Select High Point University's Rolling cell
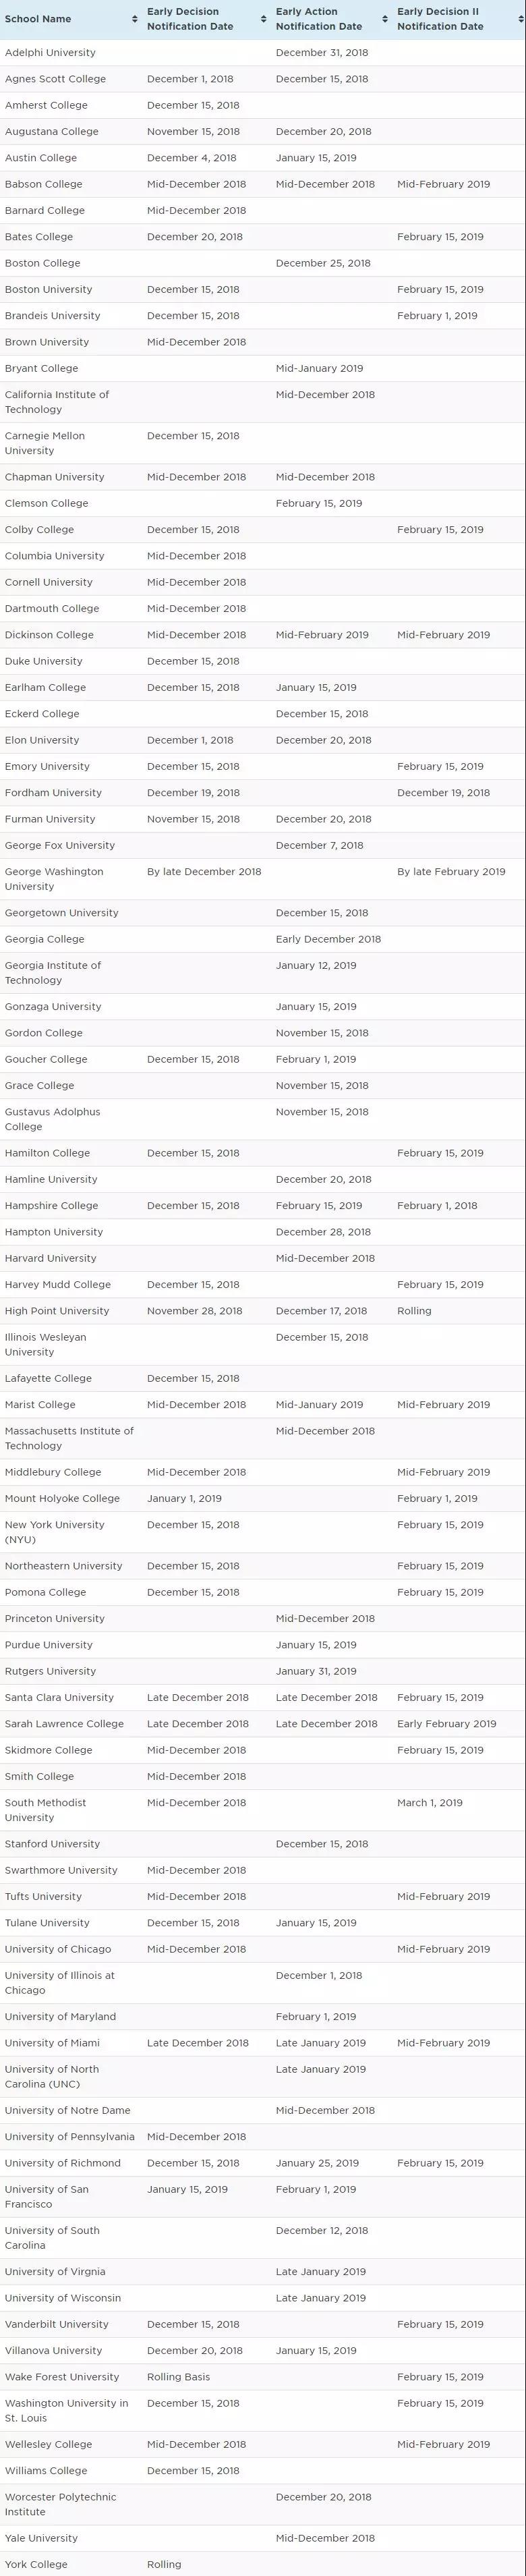 coord(414,1311)
